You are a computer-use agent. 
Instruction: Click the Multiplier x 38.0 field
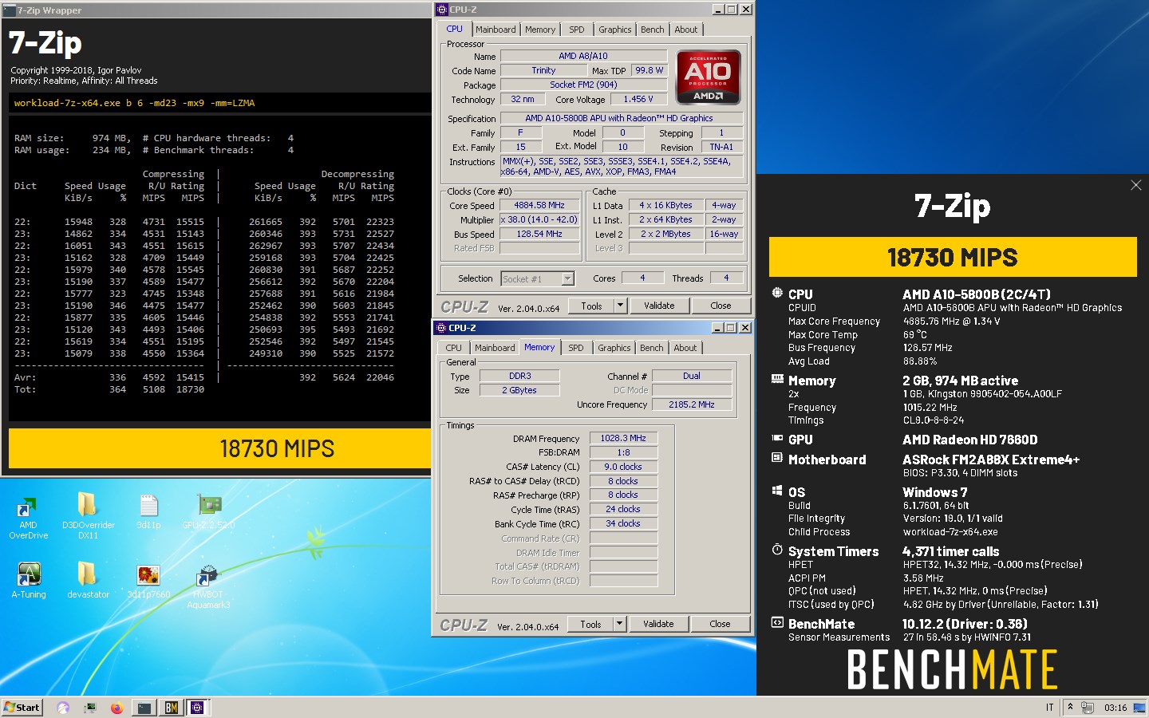point(539,219)
